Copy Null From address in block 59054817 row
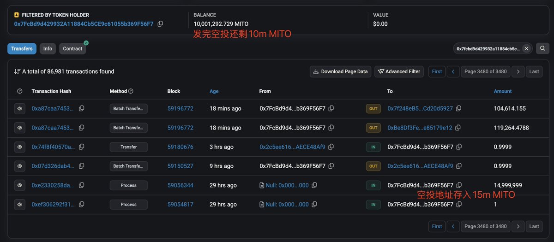The height and width of the screenshot is (242, 554). coord(314,204)
